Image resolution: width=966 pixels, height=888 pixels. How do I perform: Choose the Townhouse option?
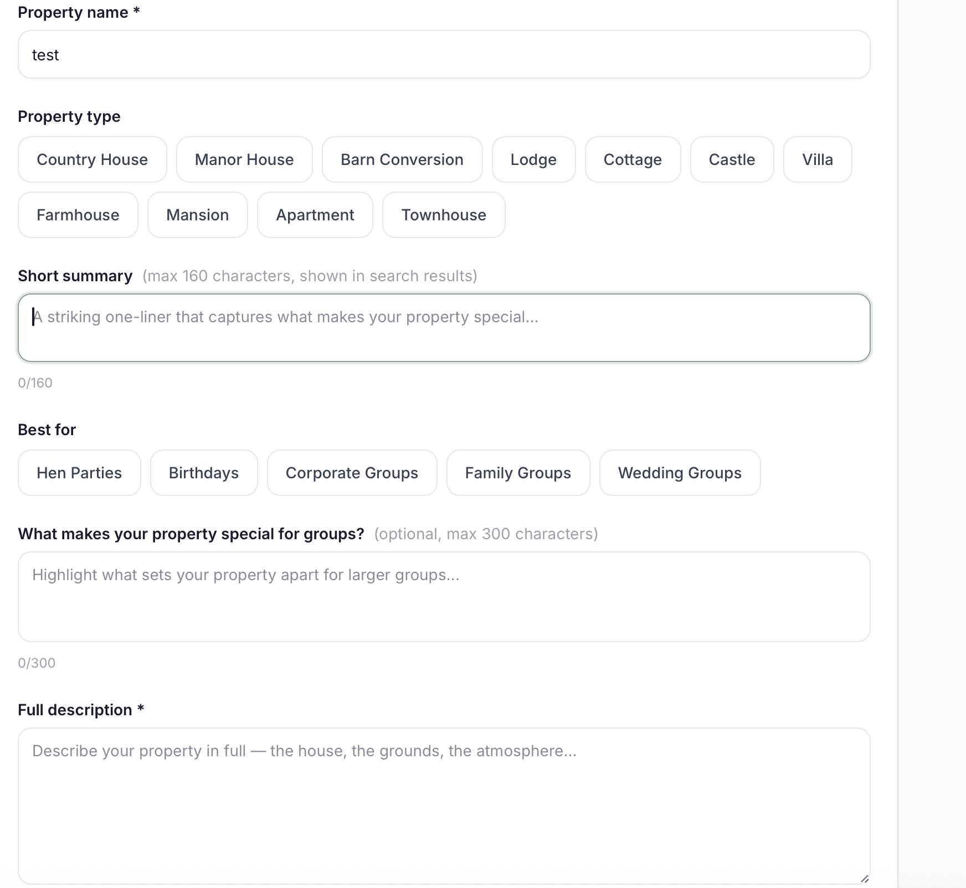pos(444,215)
